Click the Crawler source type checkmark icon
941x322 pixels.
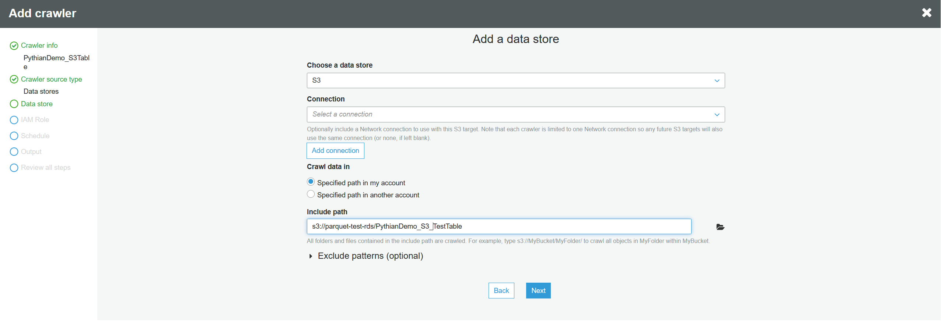click(14, 79)
